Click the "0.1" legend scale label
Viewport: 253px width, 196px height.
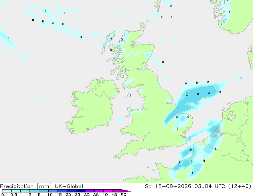pyautogui.click(x=4, y=194)
